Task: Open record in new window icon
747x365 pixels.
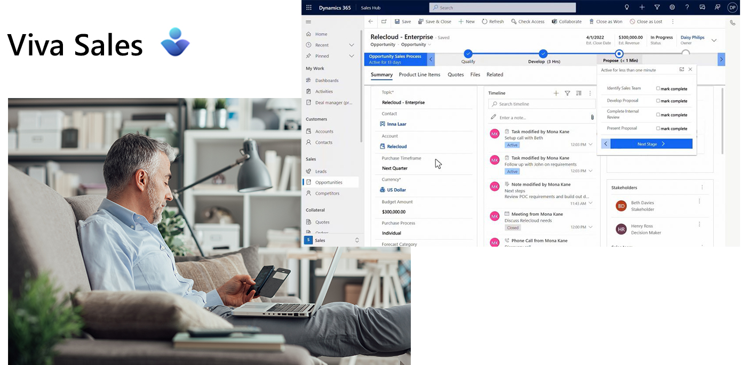Action: 384,22
